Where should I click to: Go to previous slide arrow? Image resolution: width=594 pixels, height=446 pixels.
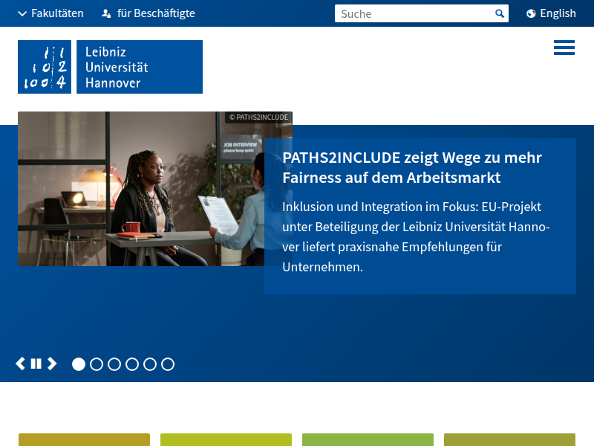[x=21, y=363]
